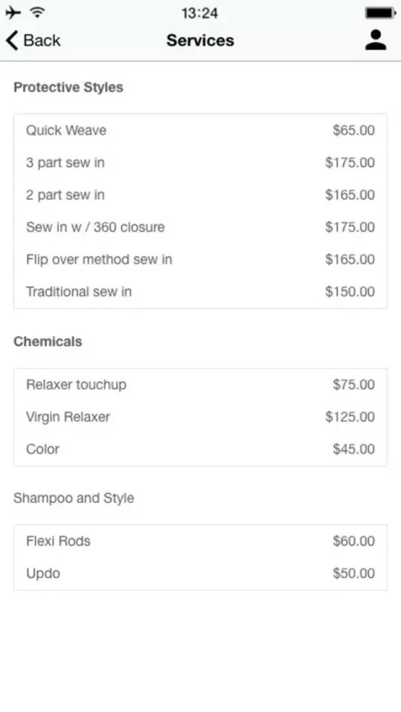Viewport: 401px width, 712px height.
Task: Tap the Wi-Fi status icon
Action: (37, 13)
